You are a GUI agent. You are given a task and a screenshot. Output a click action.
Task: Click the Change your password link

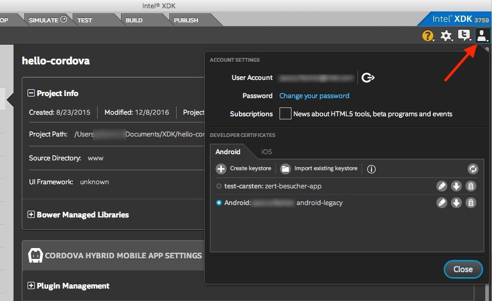point(314,96)
